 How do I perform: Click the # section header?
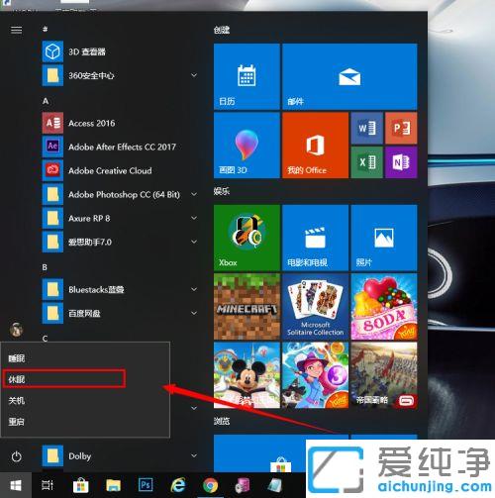point(46,30)
